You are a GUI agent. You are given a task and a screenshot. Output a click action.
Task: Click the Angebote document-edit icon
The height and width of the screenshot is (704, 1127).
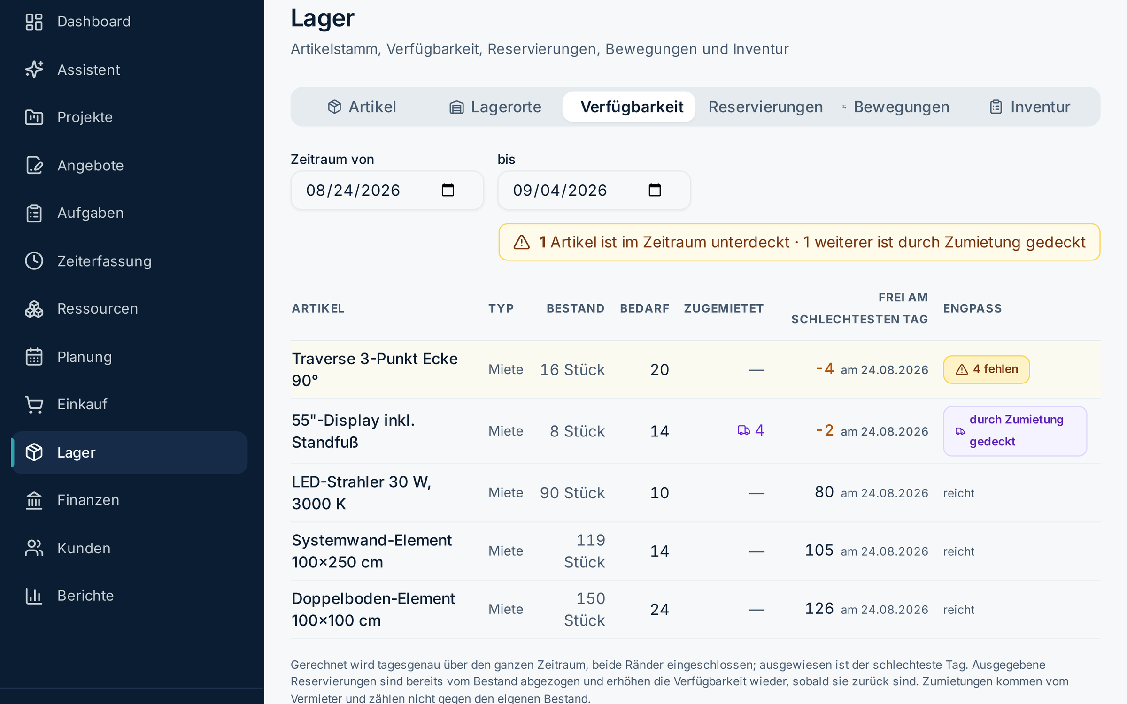pyautogui.click(x=34, y=165)
